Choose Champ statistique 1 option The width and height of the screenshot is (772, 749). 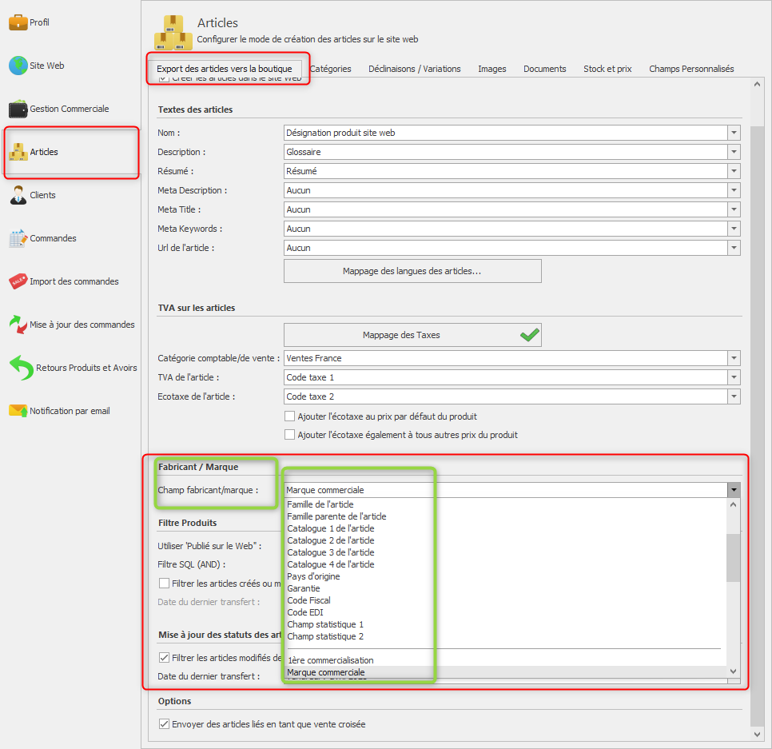tap(506, 624)
